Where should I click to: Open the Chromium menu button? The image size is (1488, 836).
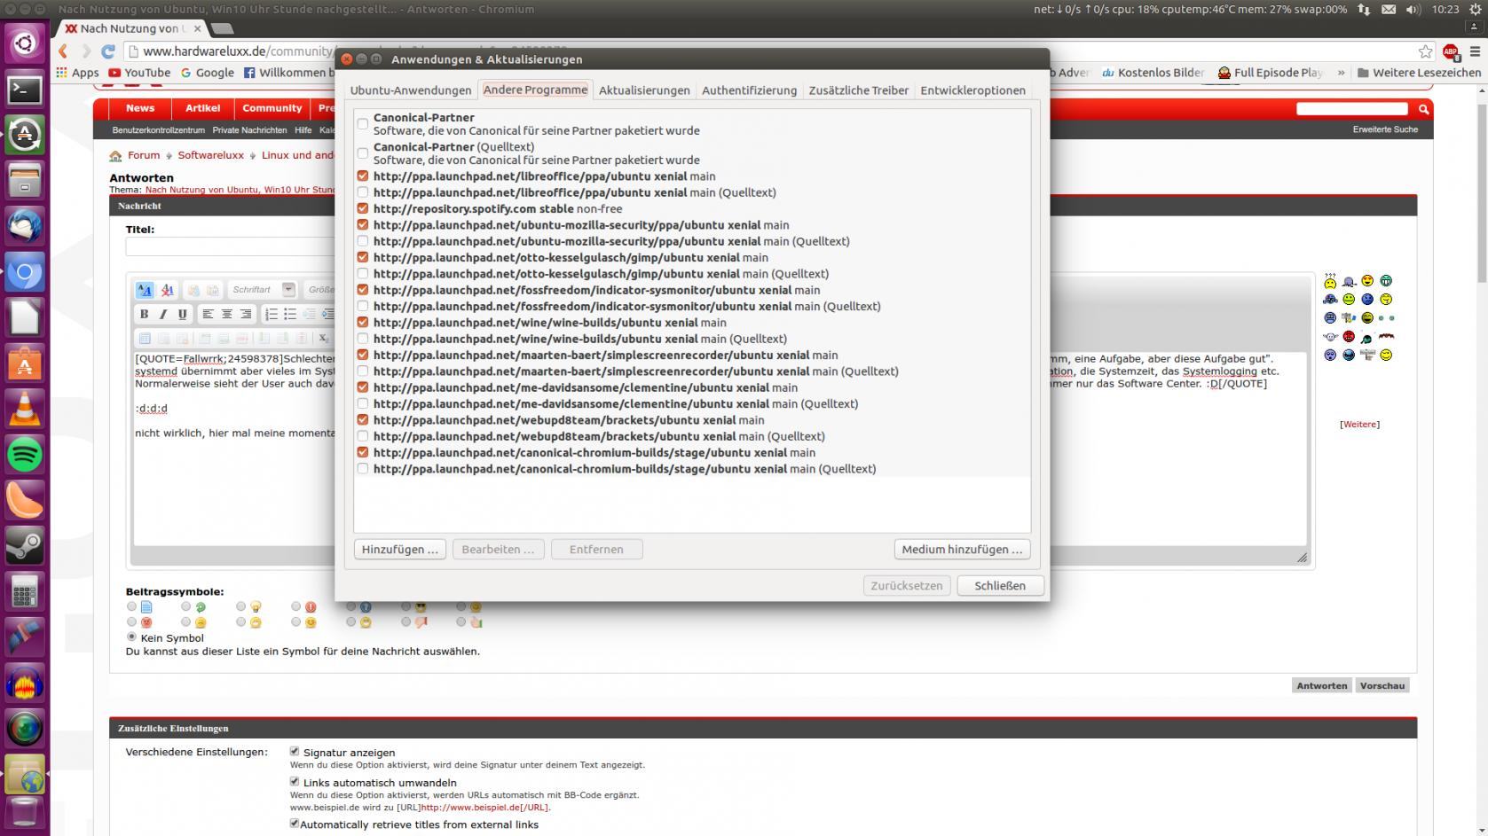click(1476, 51)
